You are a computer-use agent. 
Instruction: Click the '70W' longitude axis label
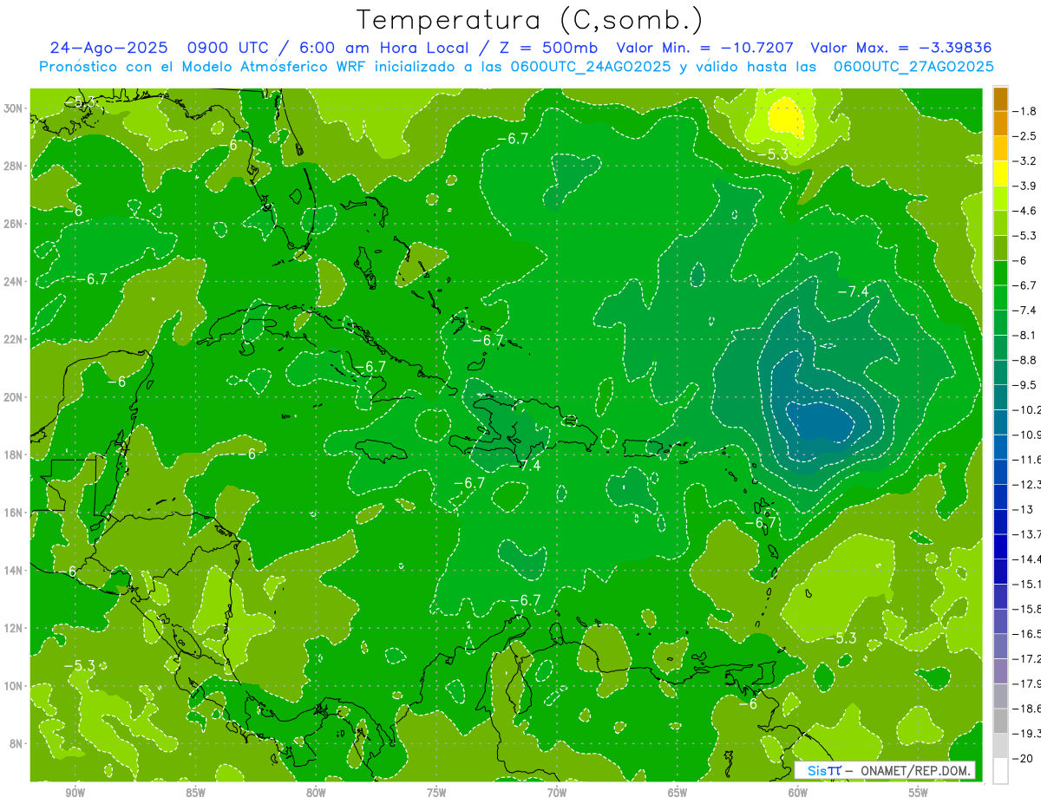tap(557, 793)
